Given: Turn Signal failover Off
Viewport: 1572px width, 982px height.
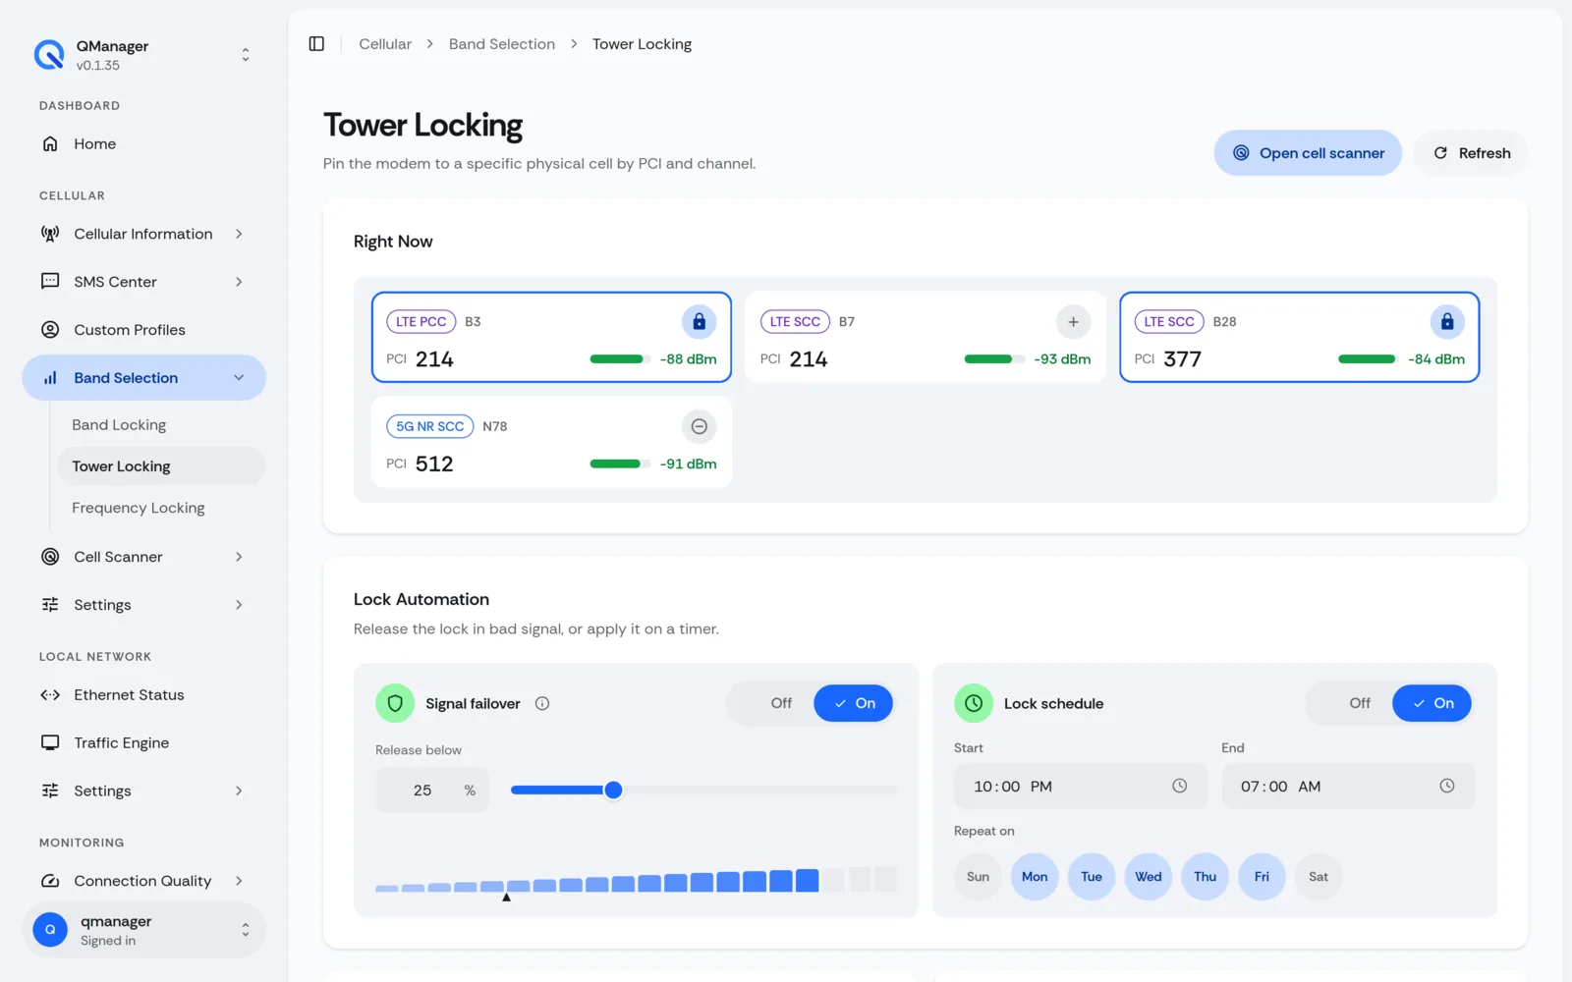Looking at the screenshot, I should click(781, 703).
